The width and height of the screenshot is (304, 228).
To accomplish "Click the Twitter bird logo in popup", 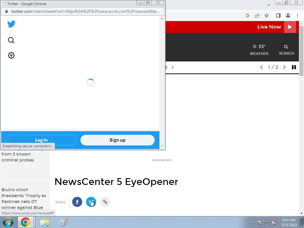I will [11, 24].
